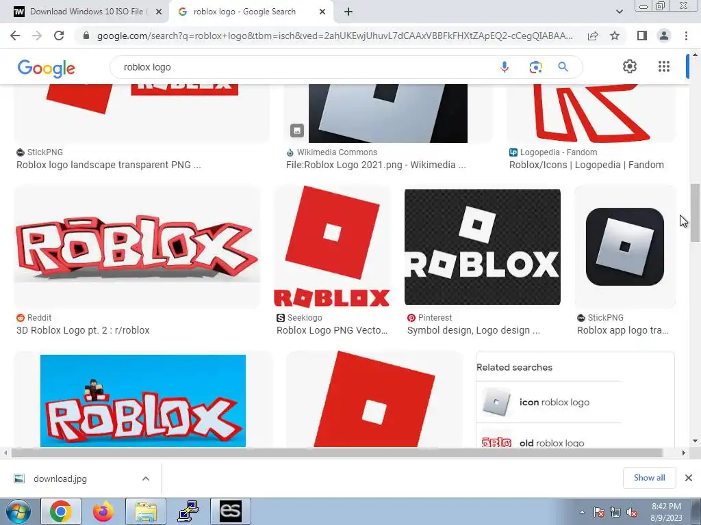Viewport: 701px width, 525px height.
Task: Open the Logopedia red R icon image
Action: (x=591, y=113)
